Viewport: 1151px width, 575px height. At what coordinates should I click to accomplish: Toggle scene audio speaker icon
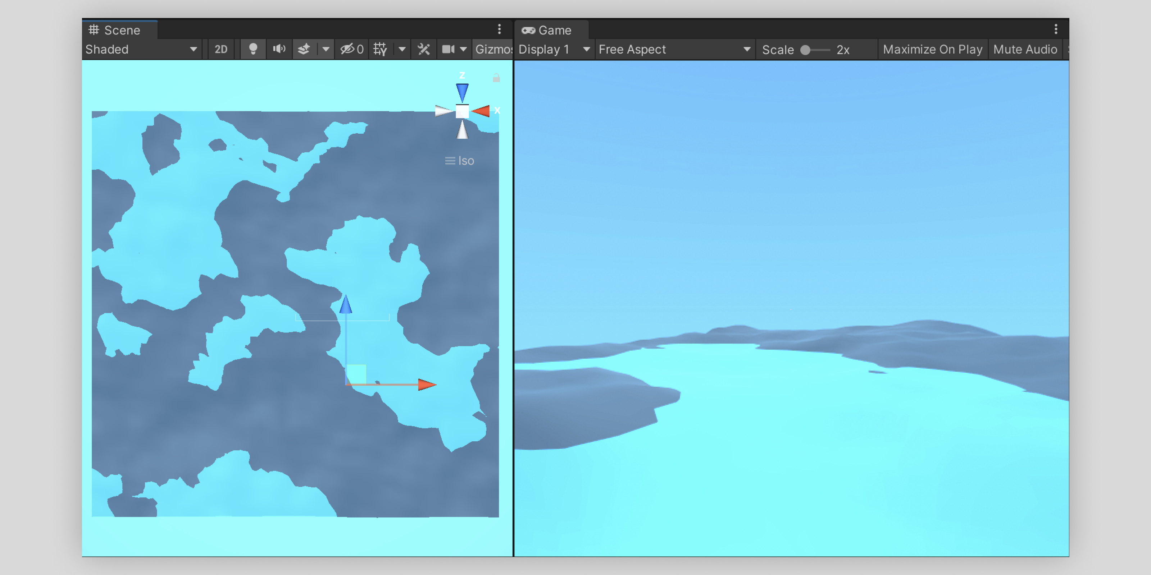point(279,50)
